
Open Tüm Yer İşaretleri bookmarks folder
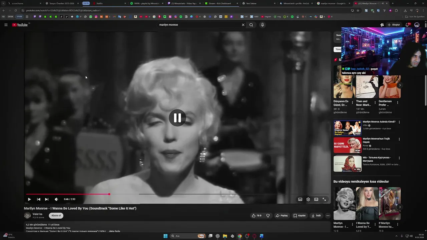(x=415, y=16)
